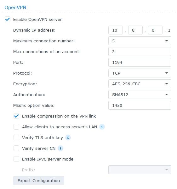Click the disabled Prefix dropdown

[x=140, y=170]
